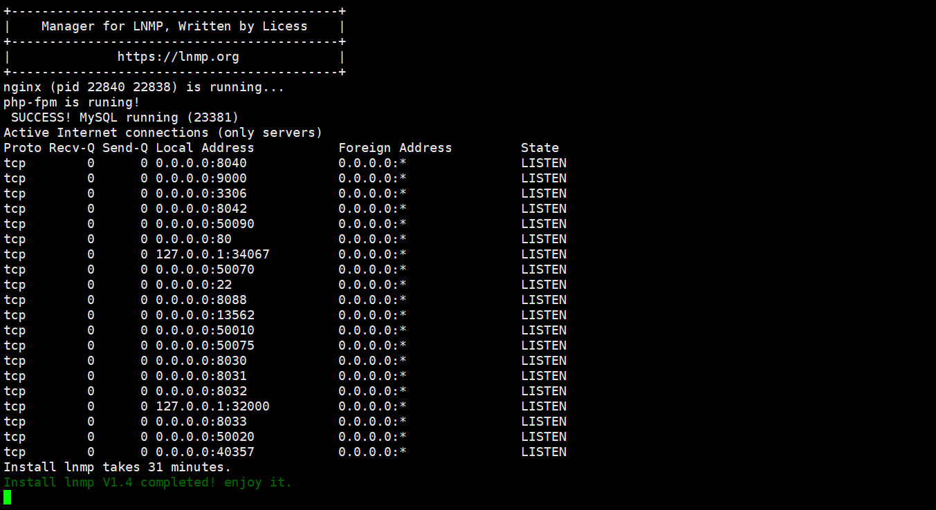
Task: Click the local address 0.0.0.0:9000
Action: (x=201, y=178)
